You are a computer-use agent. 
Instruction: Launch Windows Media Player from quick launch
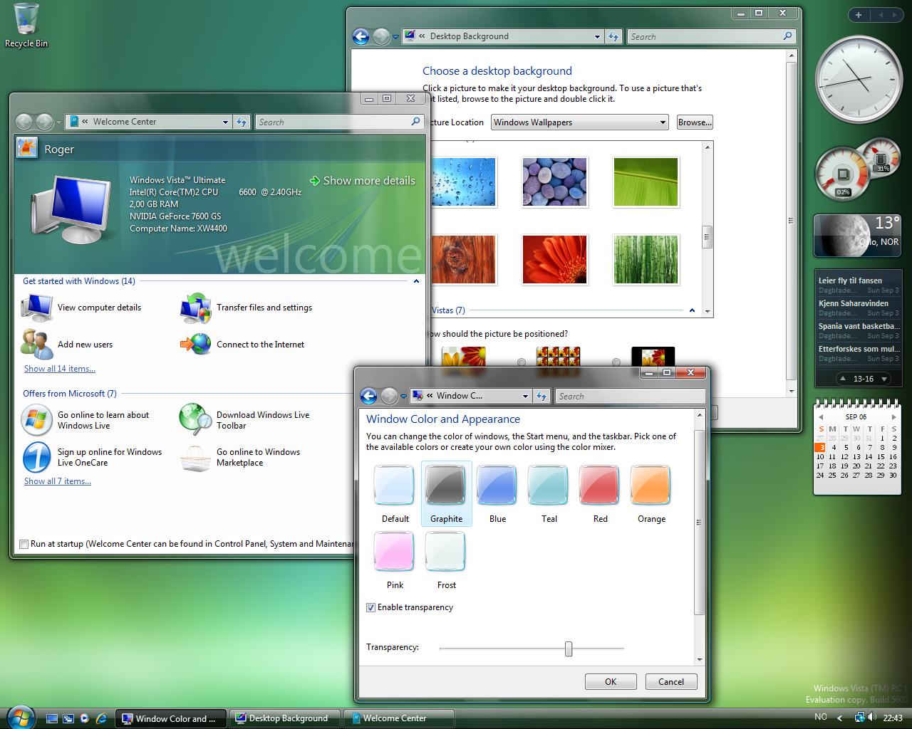point(85,718)
